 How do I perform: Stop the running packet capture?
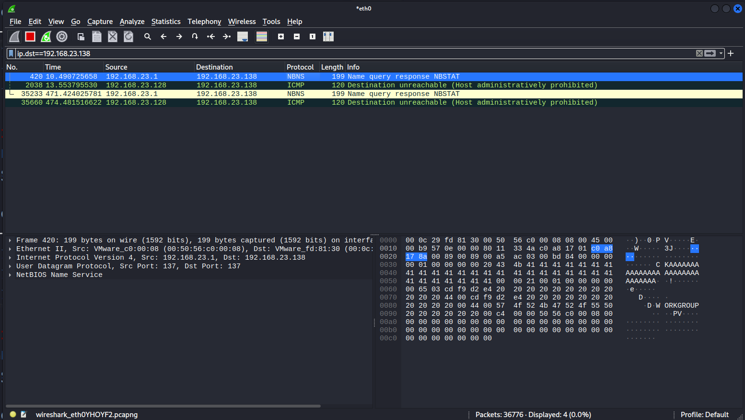coord(30,36)
